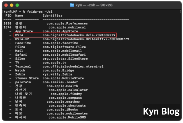Click the 'iTunes Store' name entry
The image size is (183, 123).
(27, 78)
